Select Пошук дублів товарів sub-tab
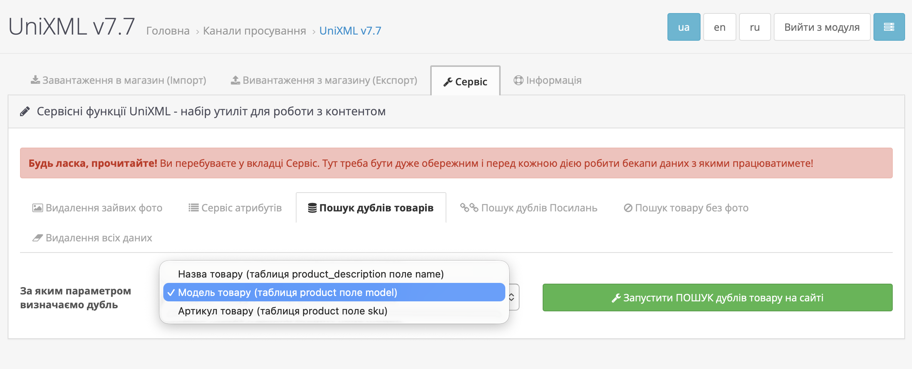The image size is (912, 369). [371, 208]
